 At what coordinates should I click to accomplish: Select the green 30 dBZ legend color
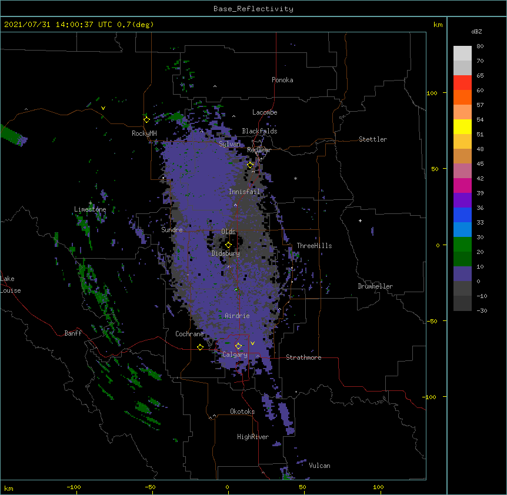click(462, 244)
